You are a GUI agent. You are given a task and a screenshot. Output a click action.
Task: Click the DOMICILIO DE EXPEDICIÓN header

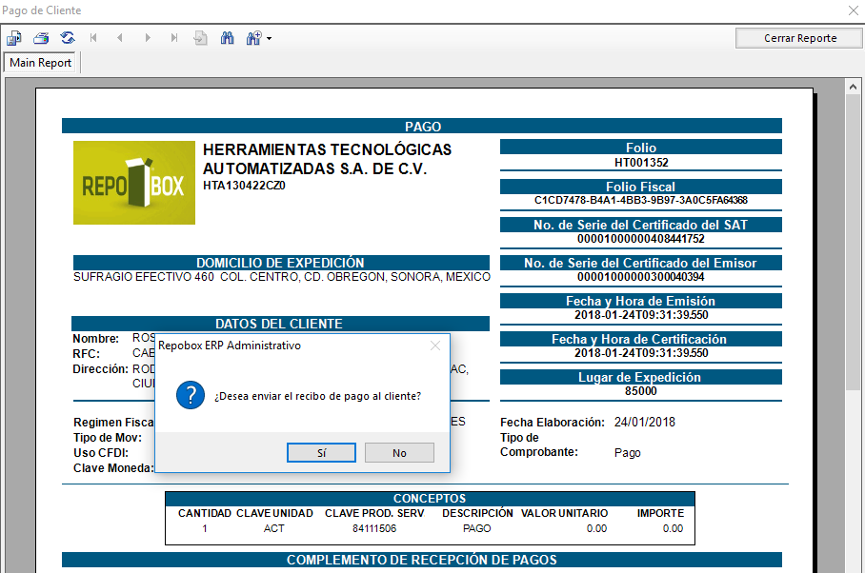(281, 263)
